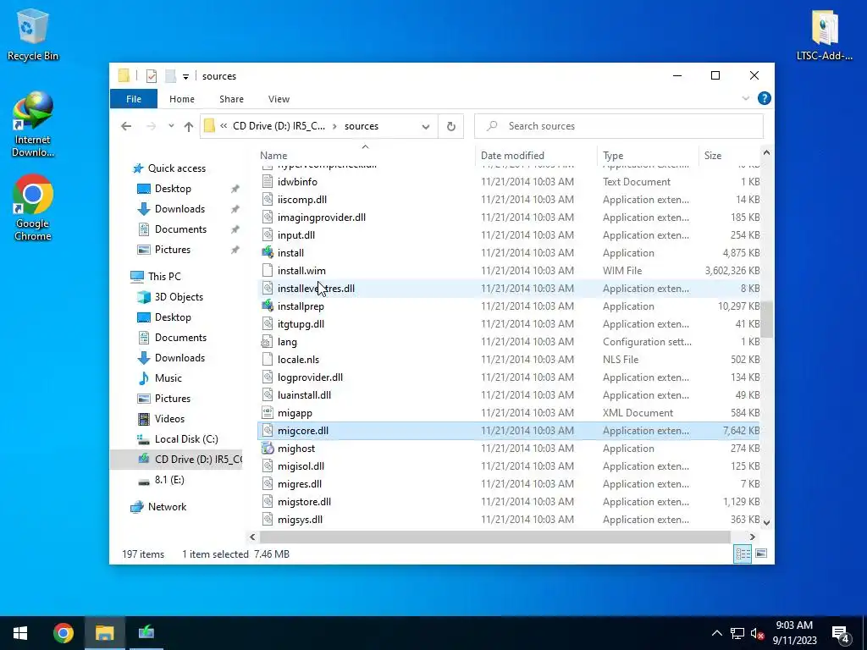Select Local Disk (C:) in sidebar

point(186,439)
